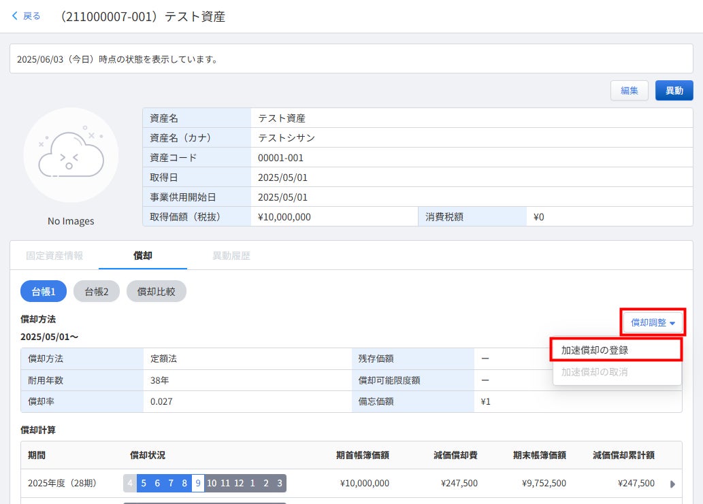This screenshot has width=703, height=504.
Task: Click month 2 in depreciation status bar
Action: click(266, 484)
